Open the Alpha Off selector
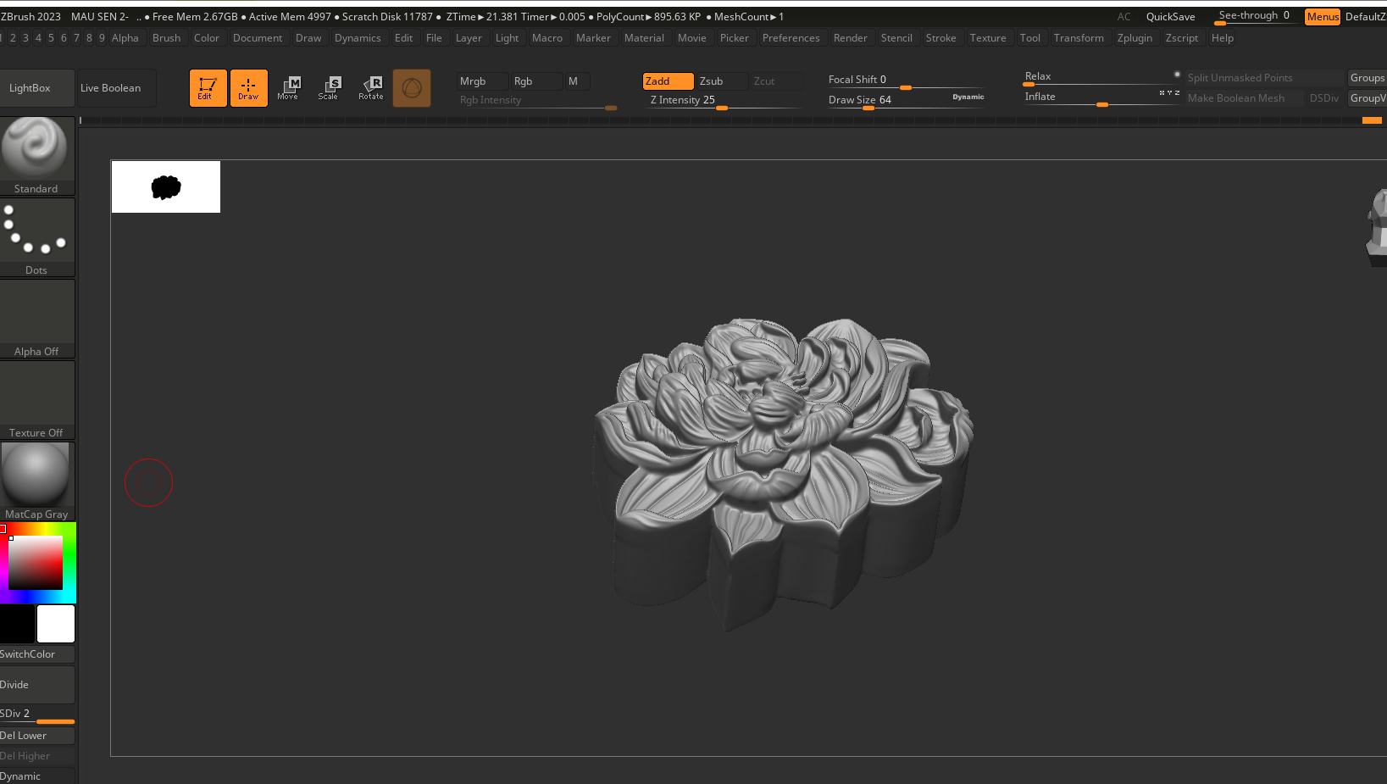The height and width of the screenshot is (784, 1387). (x=36, y=318)
